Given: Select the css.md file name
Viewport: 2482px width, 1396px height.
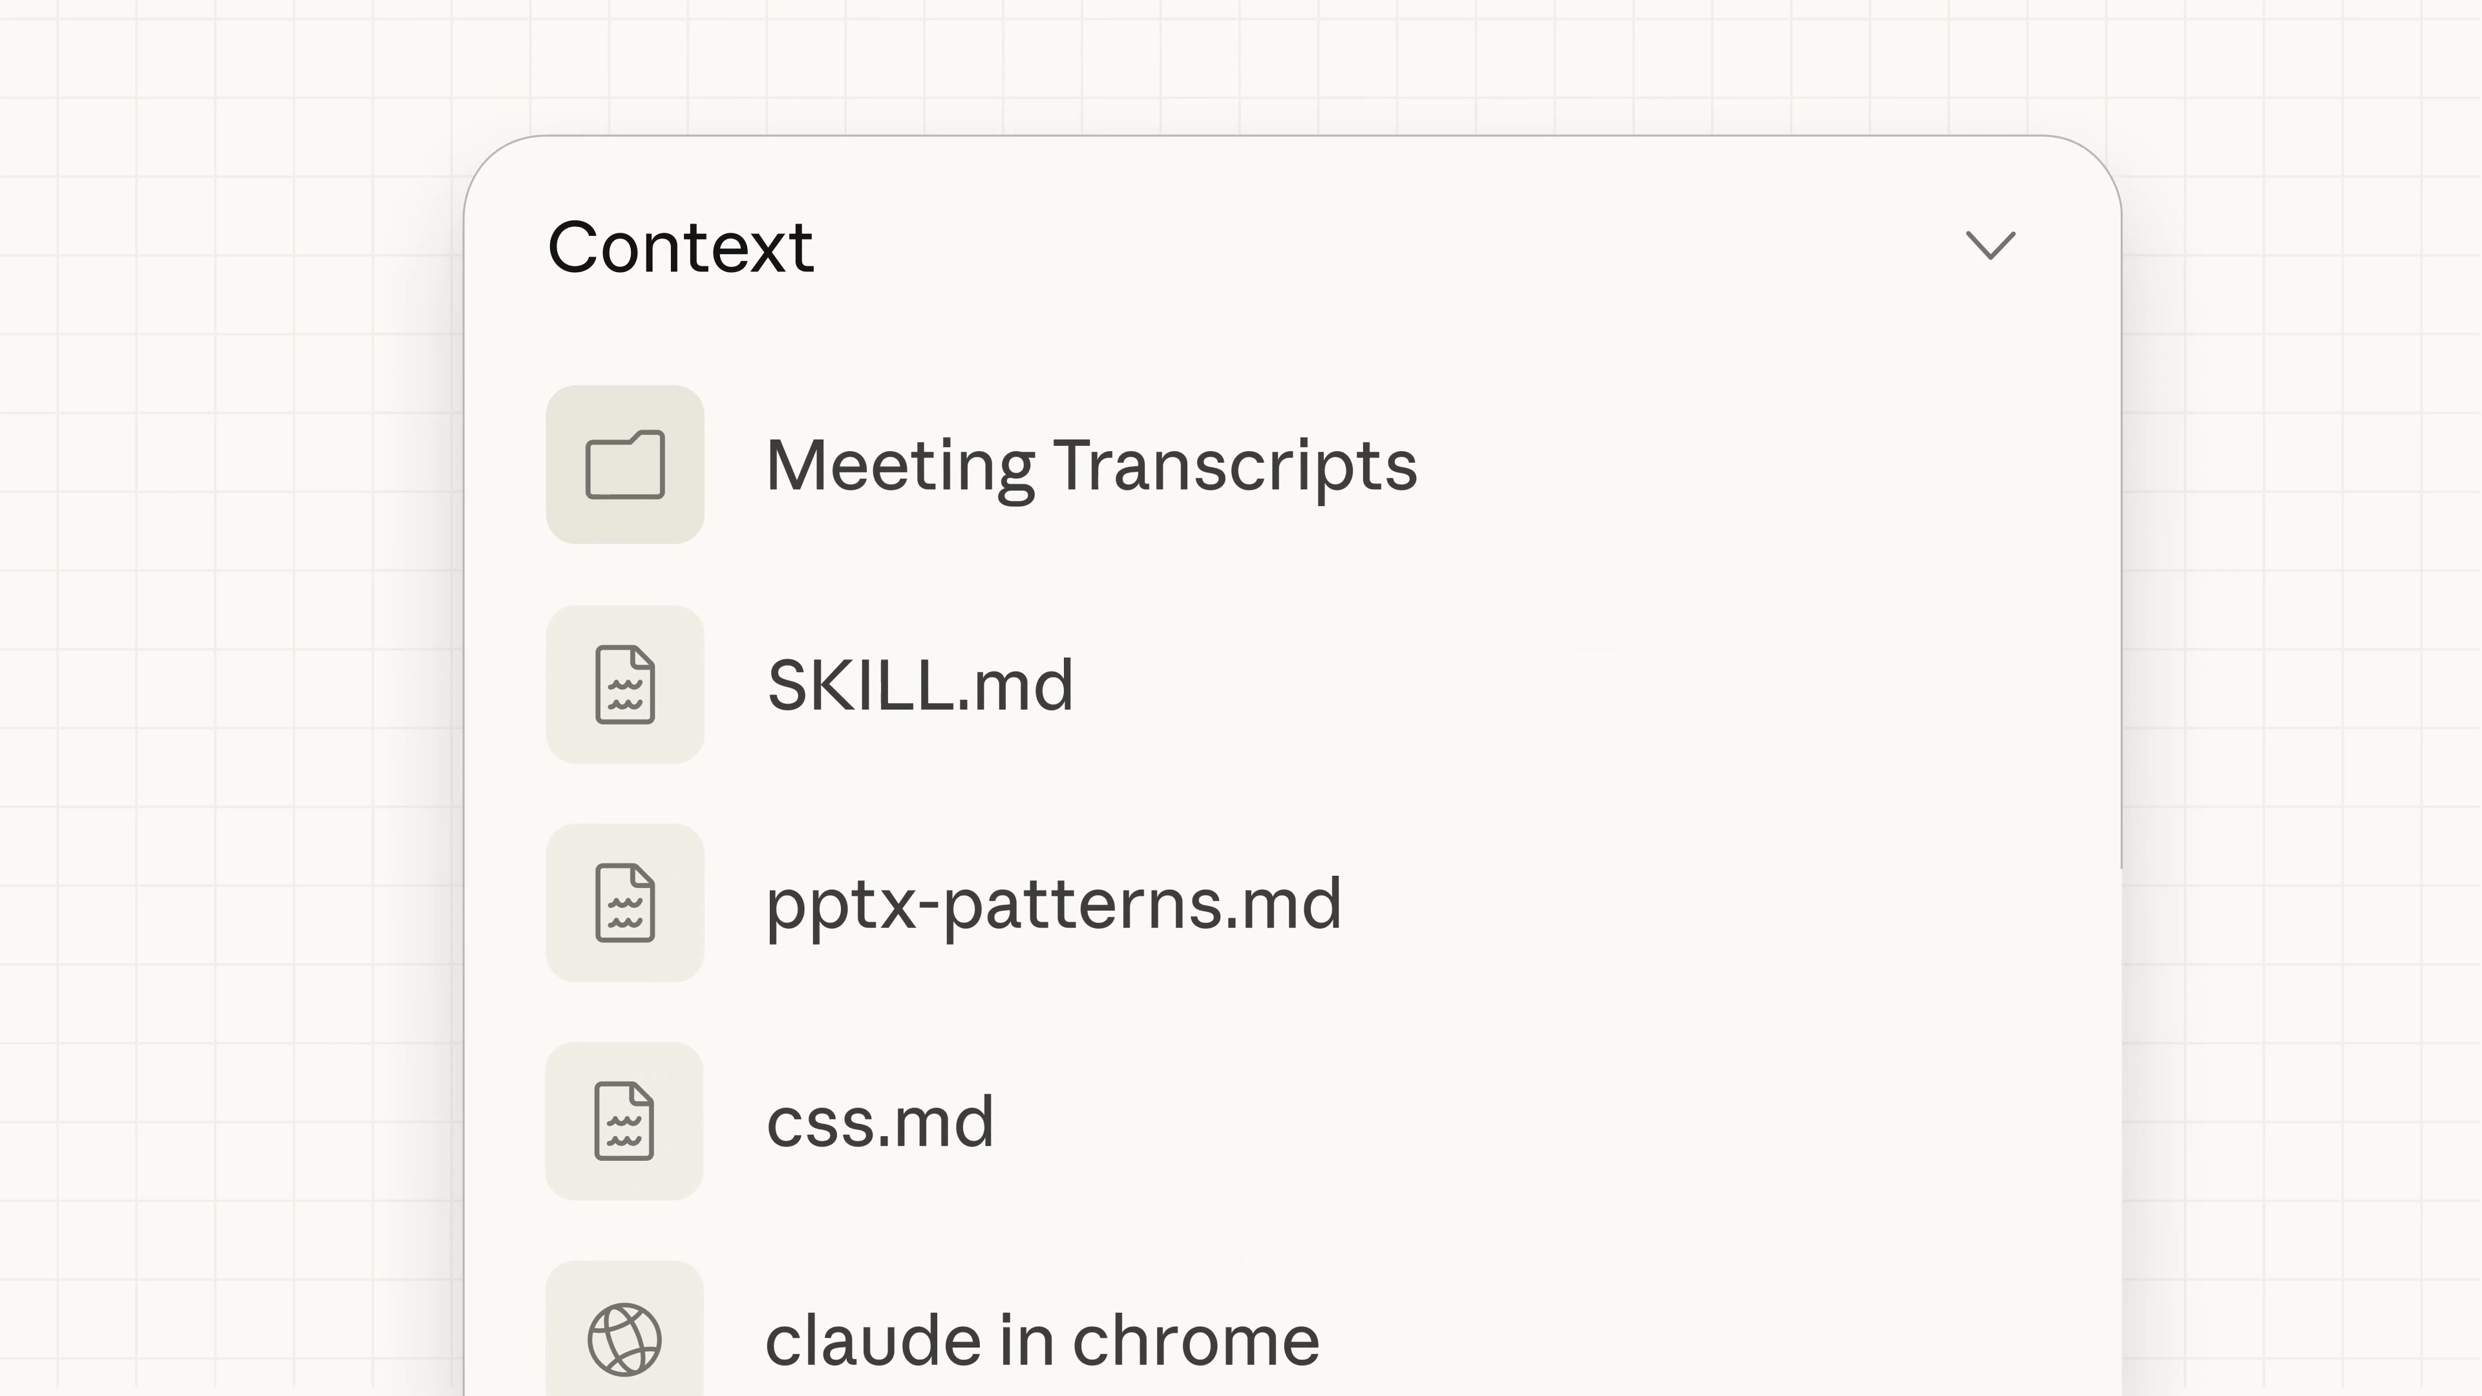Looking at the screenshot, I should coord(880,1123).
